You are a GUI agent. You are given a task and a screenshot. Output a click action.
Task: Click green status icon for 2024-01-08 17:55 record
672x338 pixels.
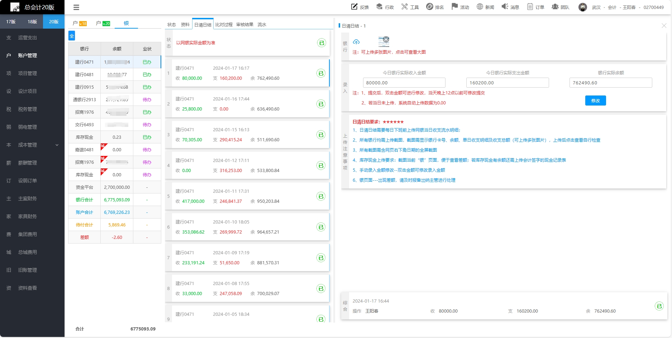point(321,289)
